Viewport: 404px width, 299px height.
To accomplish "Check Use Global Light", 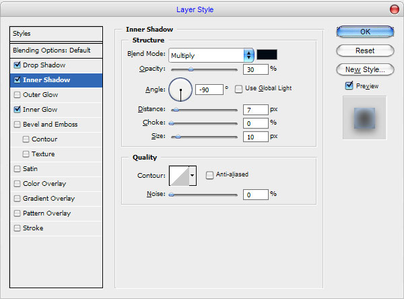I will (238, 89).
